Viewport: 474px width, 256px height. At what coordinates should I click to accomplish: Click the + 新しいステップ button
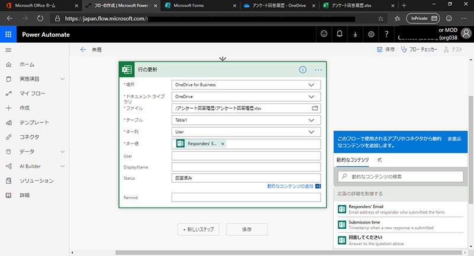198,229
